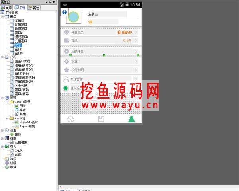Select 窗口1 in the project tree
The width and height of the screenshot is (239, 191).
(x=19, y=49)
